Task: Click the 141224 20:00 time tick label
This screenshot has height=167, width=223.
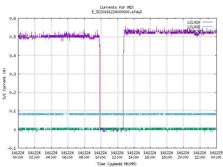Action: click(x=183, y=155)
